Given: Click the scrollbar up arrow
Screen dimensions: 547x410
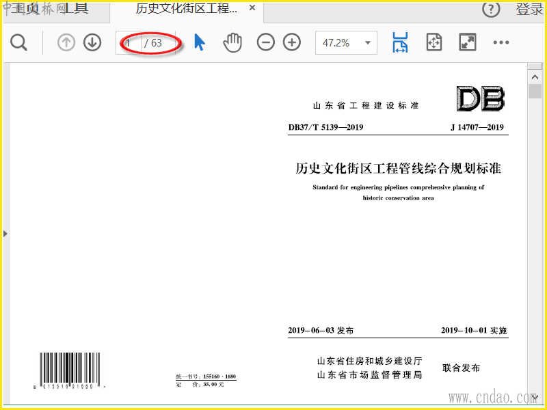Looking at the screenshot, I should tap(535, 77).
